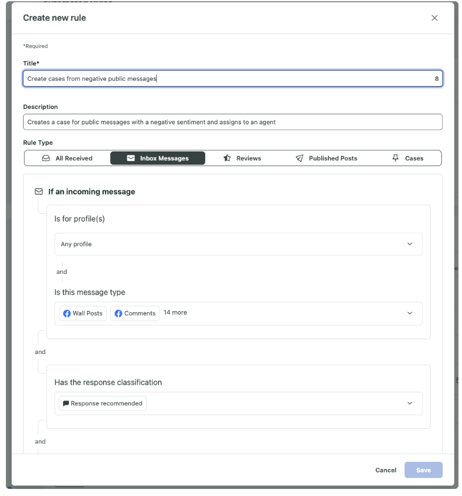
Task: Click the Cases pin icon
Action: coord(395,158)
